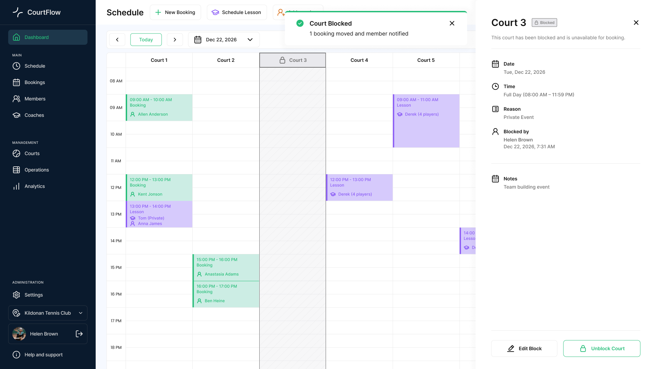The height and width of the screenshot is (369, 656).
Task: Jump to Today button
Action: pyautogui.click(x=146, y=40)
